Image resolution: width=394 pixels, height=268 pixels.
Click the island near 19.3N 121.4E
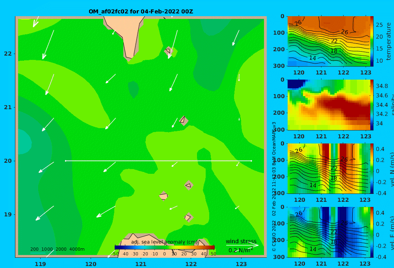point(164,196)
